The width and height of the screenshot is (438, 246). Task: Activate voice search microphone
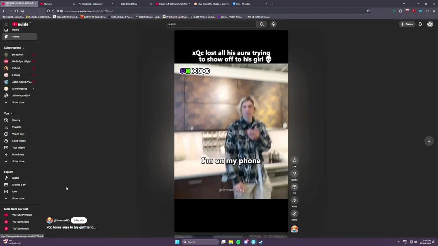tap(273, 24)
